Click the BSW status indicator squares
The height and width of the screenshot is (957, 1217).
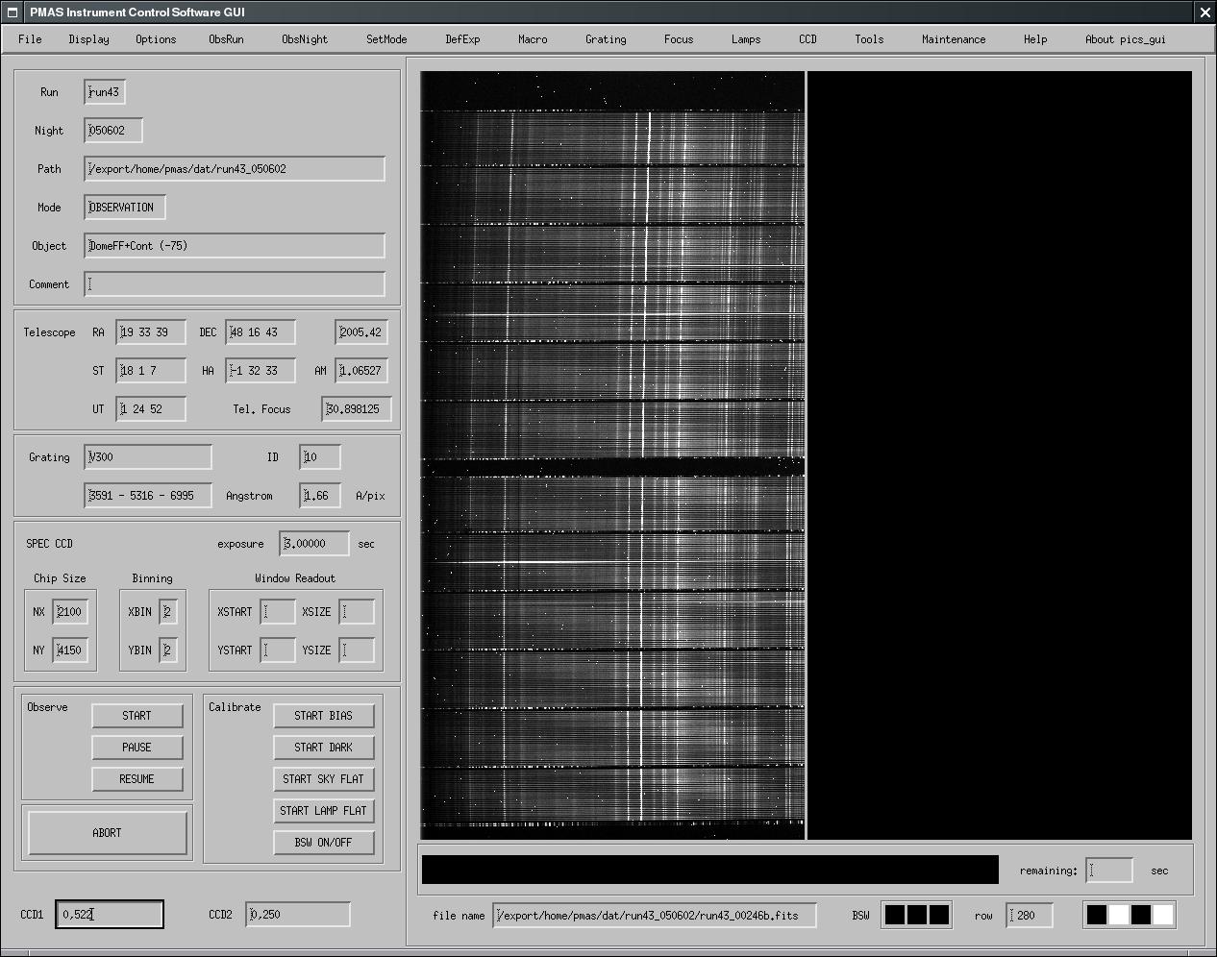916,915
